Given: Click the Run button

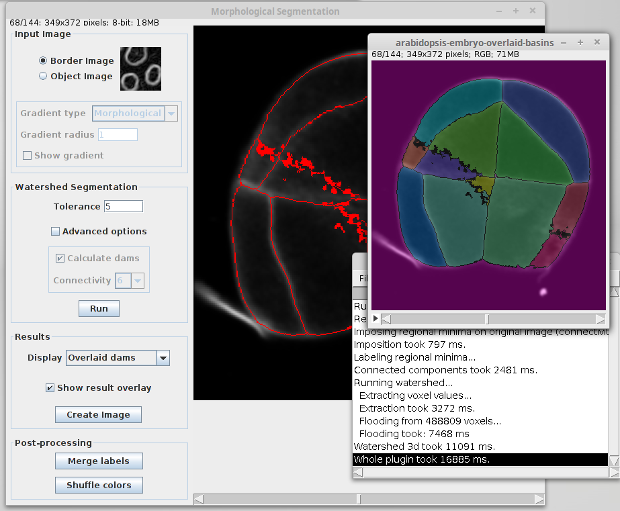Looking at the screenshot, I should pyautogui.click(x=99, y=309).
